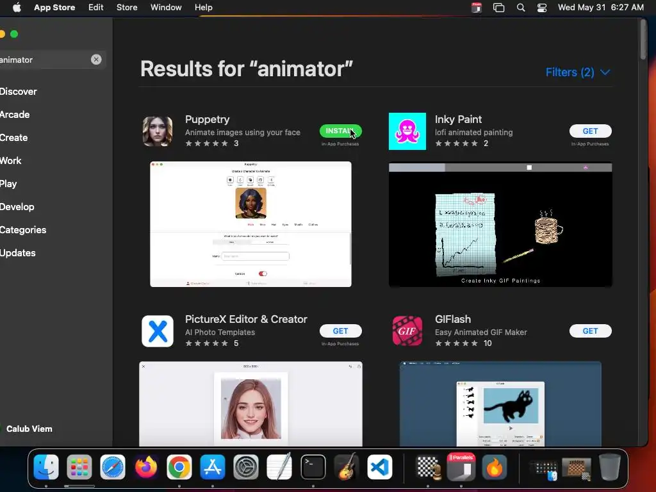Image resolution: width=656 pixels, height=492 pixels.
Task: Go to Arcade in the sidebar
Action: click(15, 115)
